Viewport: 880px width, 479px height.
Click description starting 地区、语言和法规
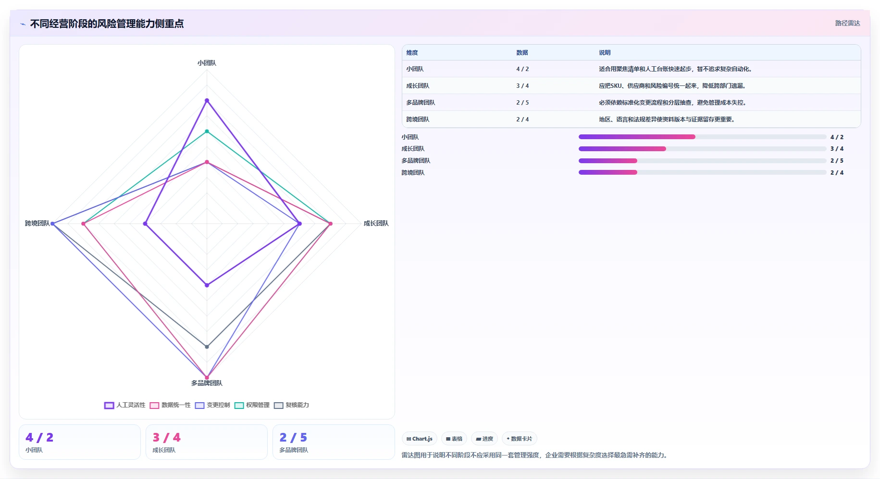(667, 120)
